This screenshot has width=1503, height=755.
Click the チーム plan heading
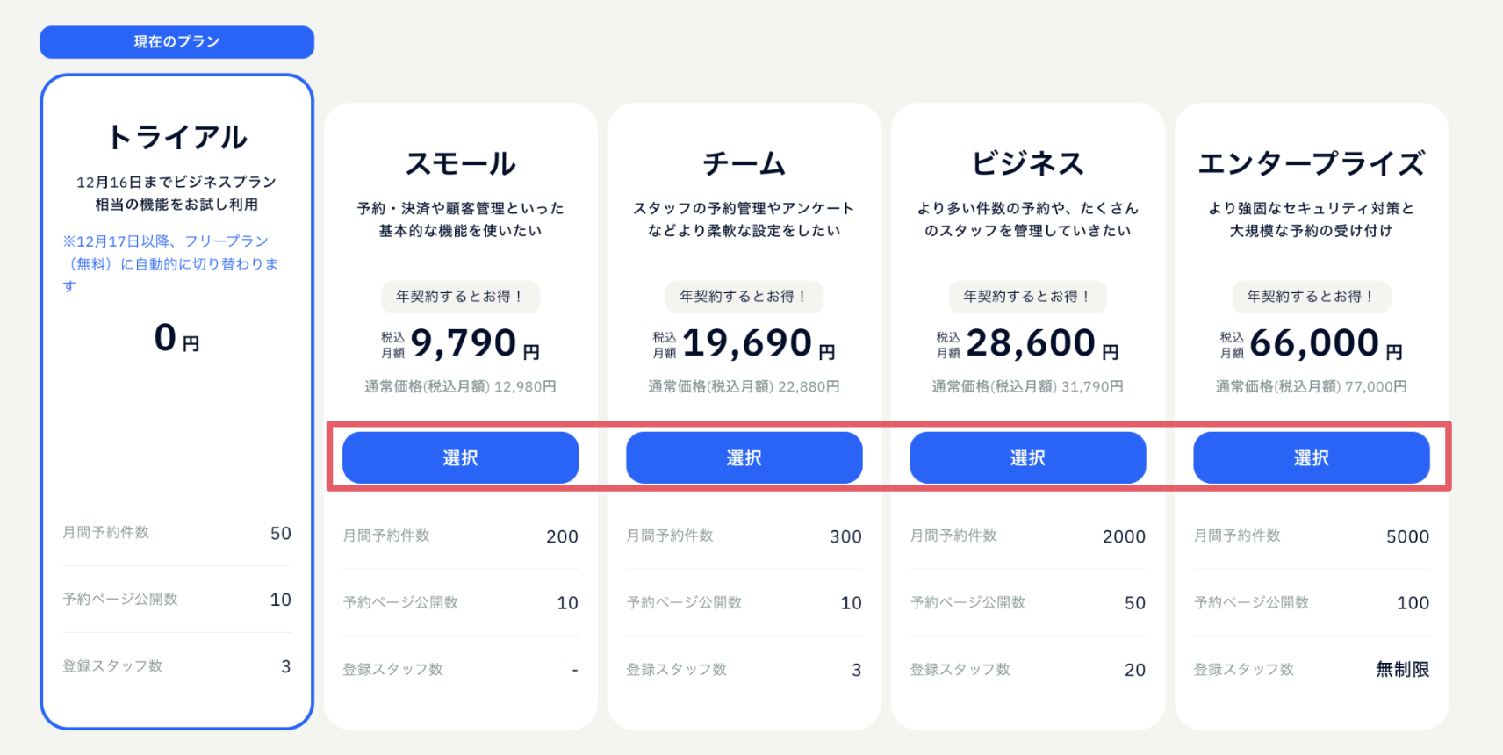point(744,164)
